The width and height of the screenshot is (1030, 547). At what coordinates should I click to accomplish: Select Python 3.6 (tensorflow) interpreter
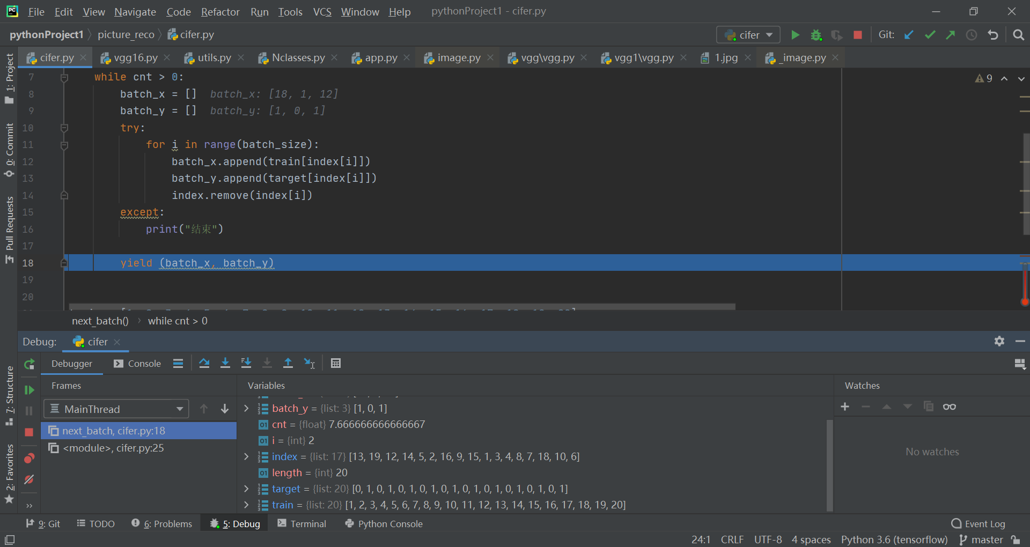click(894, 539)
